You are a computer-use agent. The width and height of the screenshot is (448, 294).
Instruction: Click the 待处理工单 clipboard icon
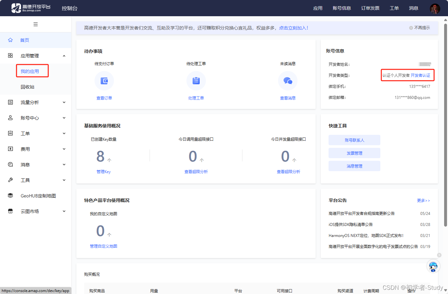(x=196, y=81)
